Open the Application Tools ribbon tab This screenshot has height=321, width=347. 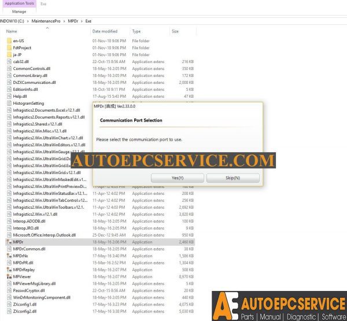click(20, 3)
